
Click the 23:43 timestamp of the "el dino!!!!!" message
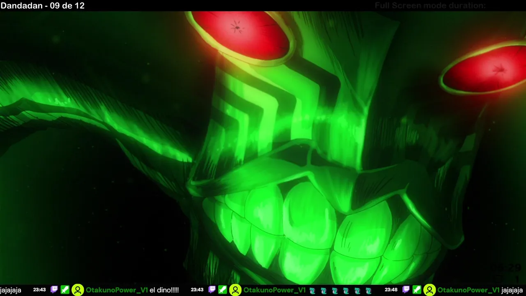pyautogui.click(x=39, y=290)
